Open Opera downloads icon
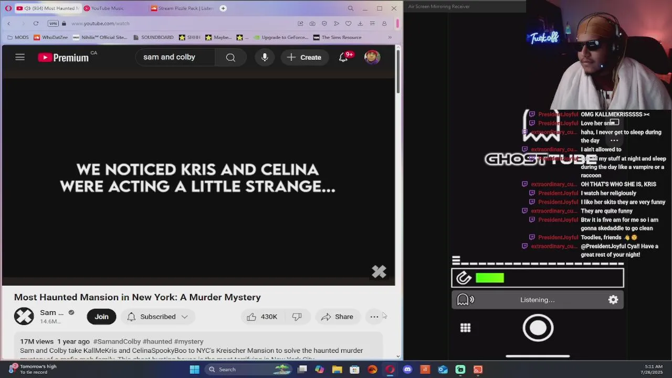 pos(360,24)
